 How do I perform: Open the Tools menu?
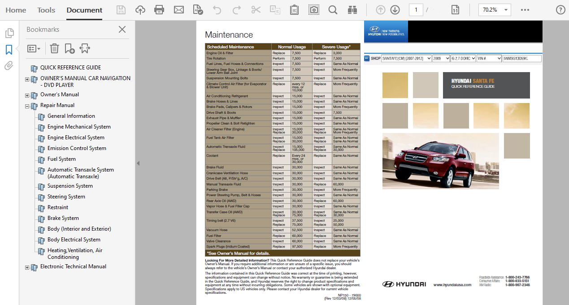pos(46,10)
